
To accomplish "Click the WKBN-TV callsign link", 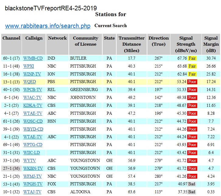I will [33, 169].
